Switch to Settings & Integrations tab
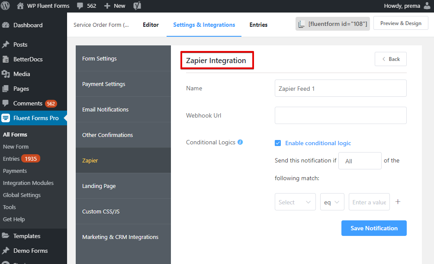The width and height of the screenshot is (434, 264). click(204, 25)
